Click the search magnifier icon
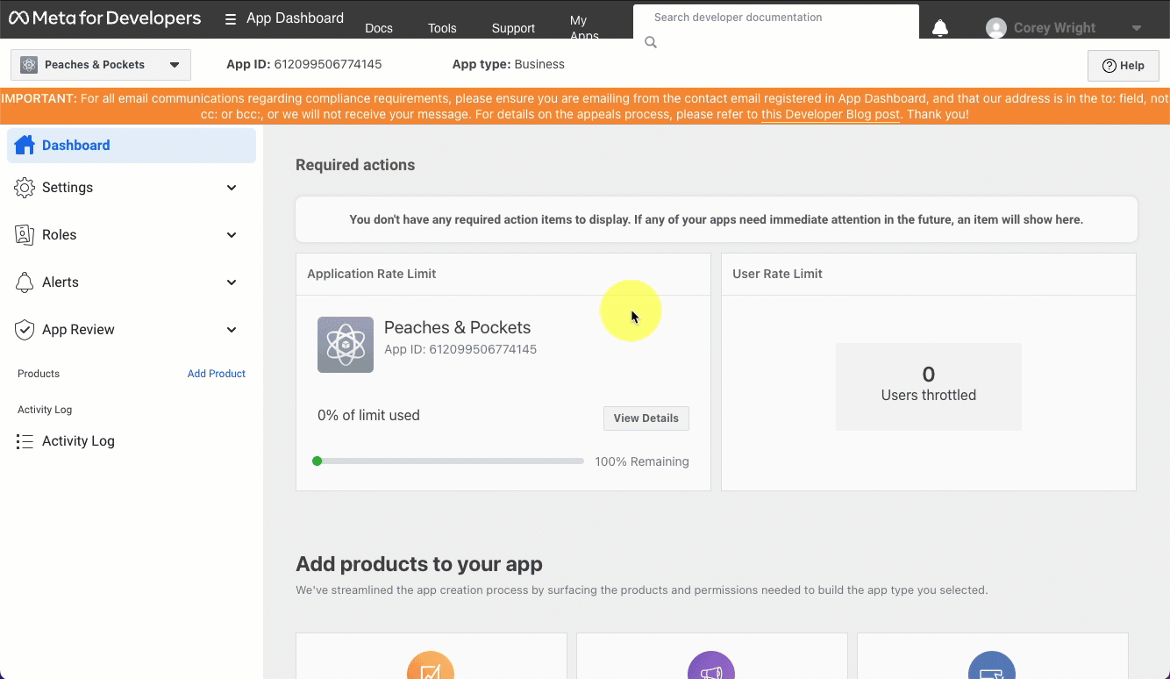 [x=651, y=42]
